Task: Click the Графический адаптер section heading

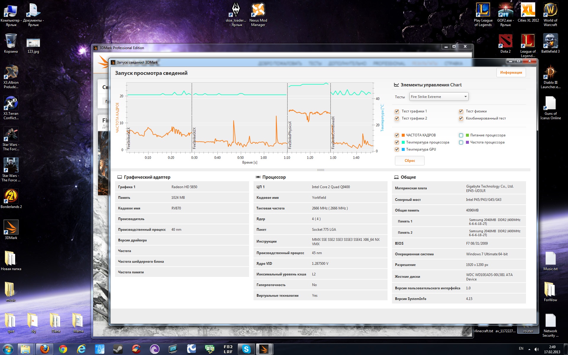Action: (147, 177)
